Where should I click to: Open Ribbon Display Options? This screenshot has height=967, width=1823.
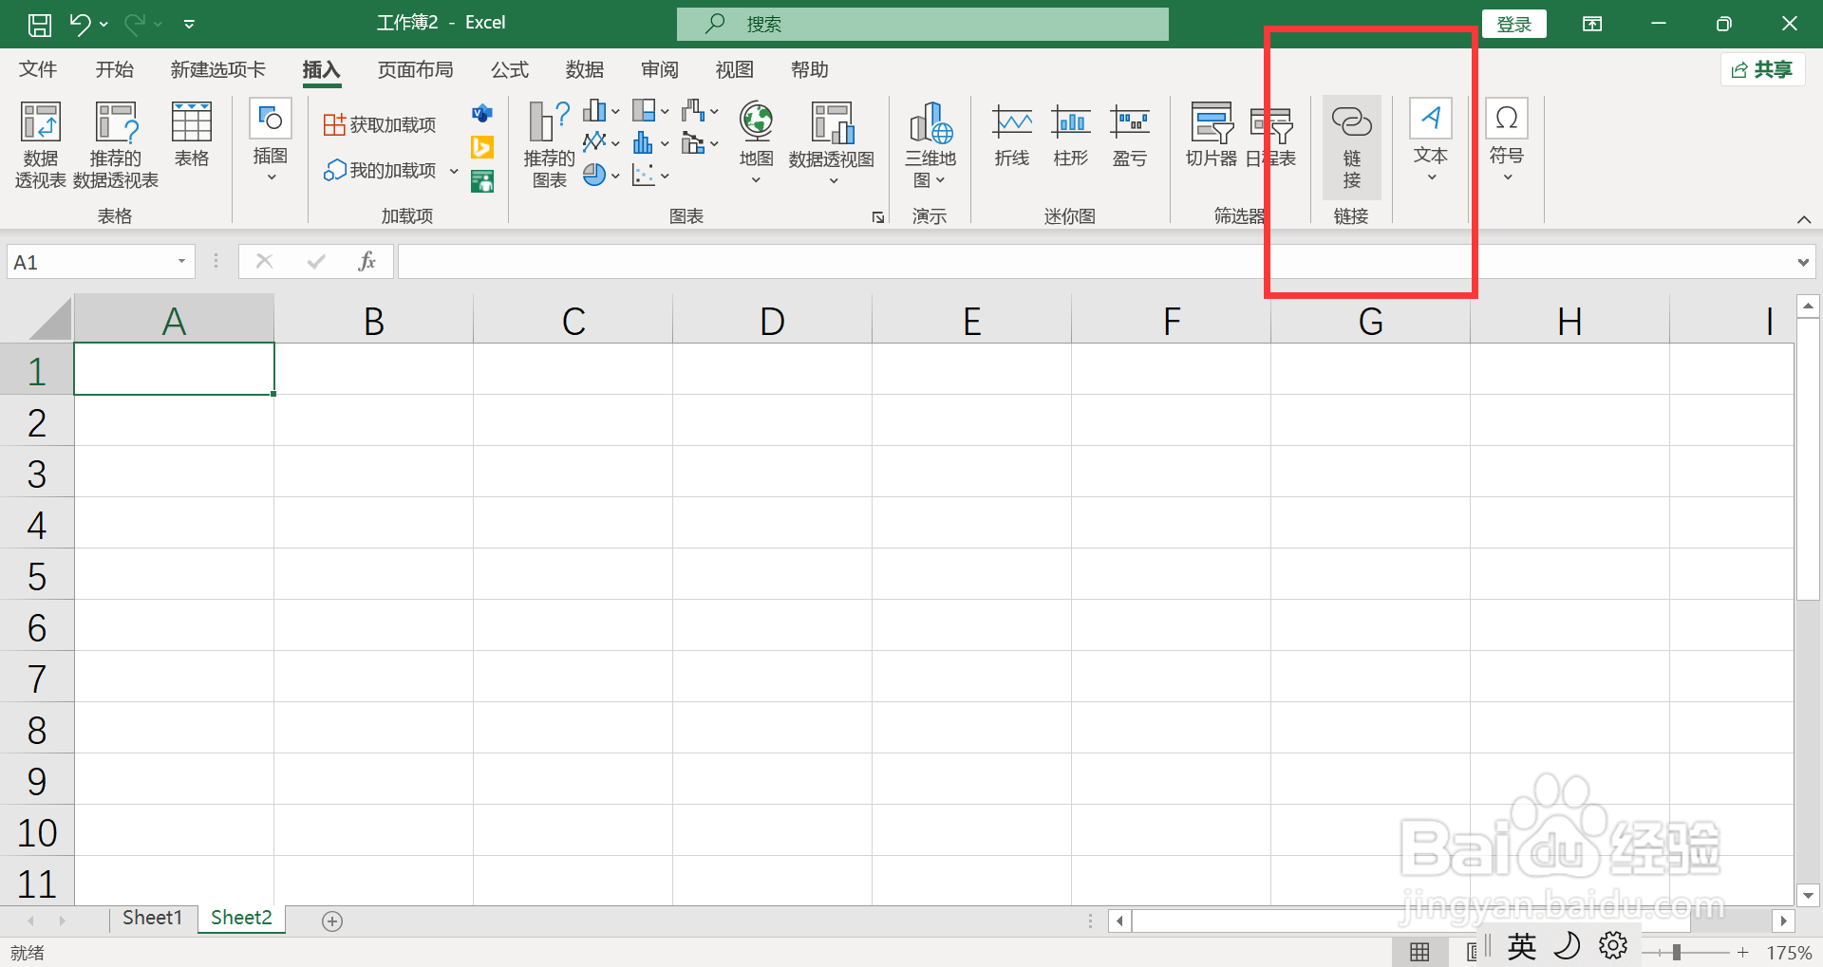click(x=1592, y=24)
